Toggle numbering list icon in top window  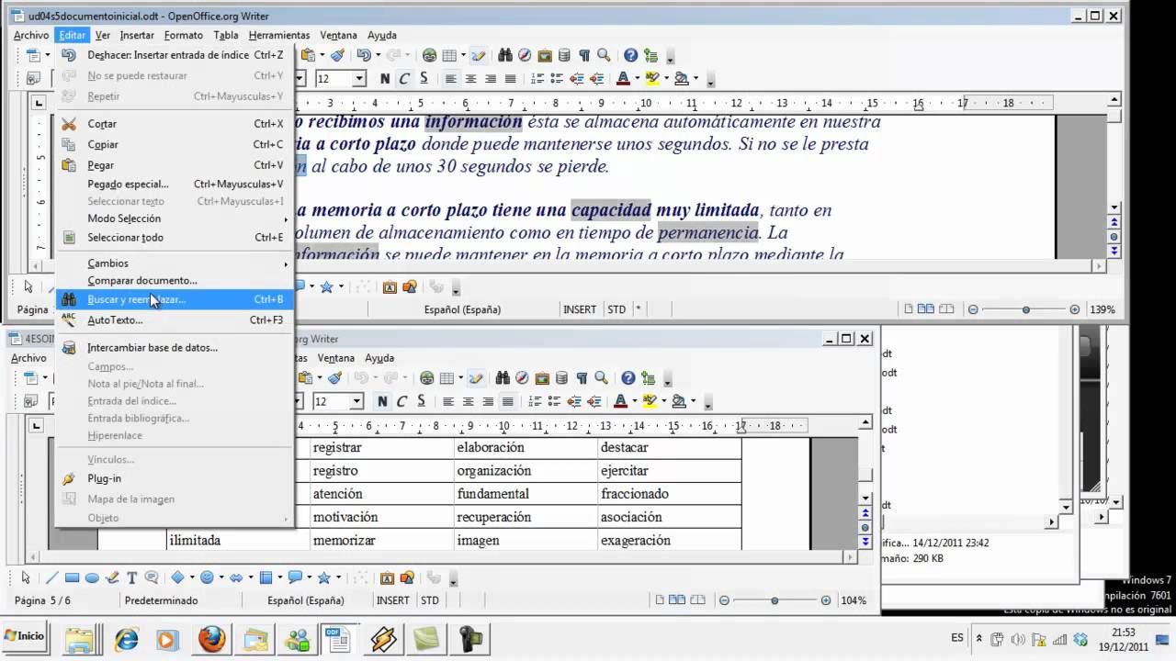click(x=538, y=79)
